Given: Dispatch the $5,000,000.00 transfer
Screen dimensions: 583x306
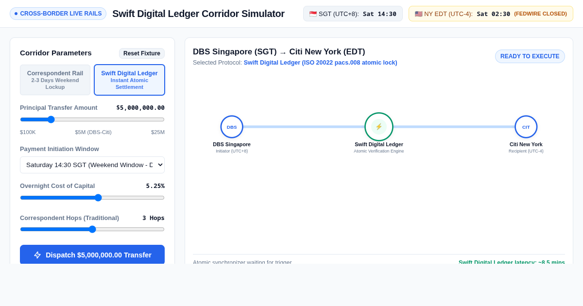Looking at the screenshot, I should click(x=92, y=255).
